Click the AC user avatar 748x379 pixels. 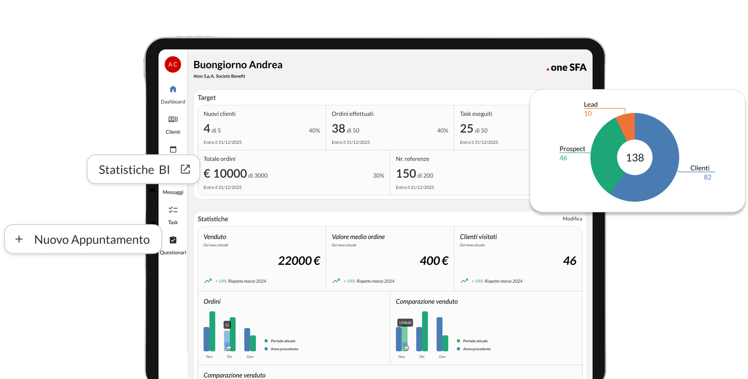(x=173, y=64)
